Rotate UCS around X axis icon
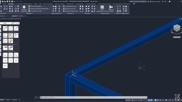Screen dimensions: 182x102 5,55
